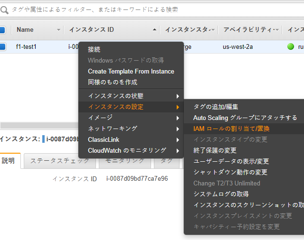Click the green running status indicator
304x240 pixels.
[291, 47]
